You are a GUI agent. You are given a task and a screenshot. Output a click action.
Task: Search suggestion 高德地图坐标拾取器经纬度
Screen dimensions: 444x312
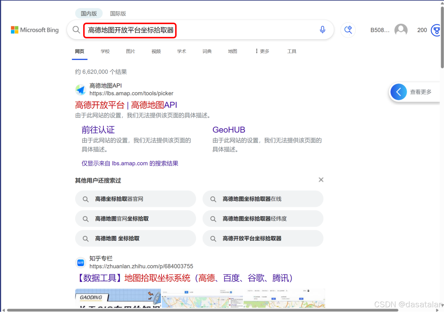(263, 219)
